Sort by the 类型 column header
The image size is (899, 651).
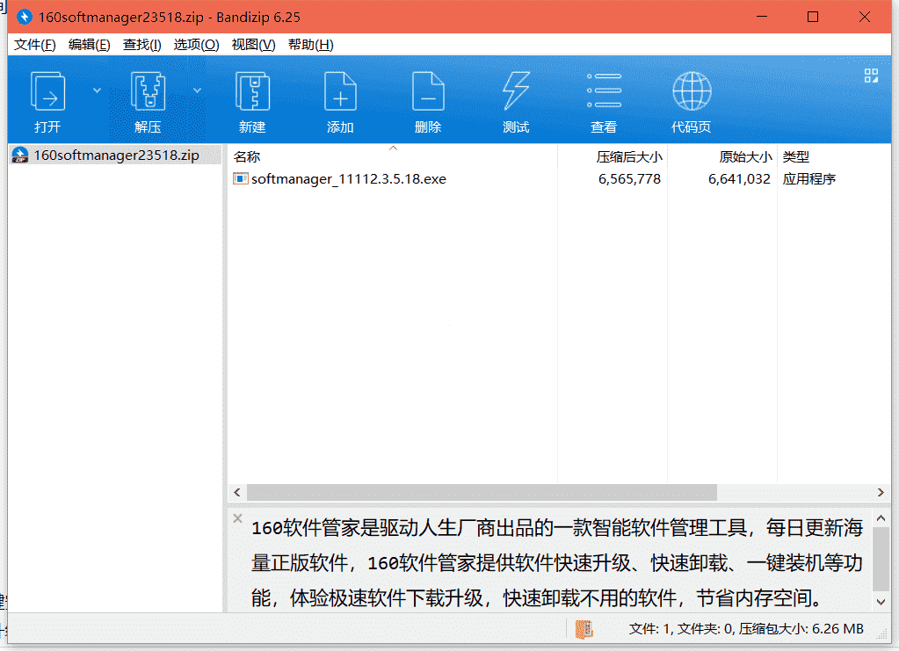[796, 156]
